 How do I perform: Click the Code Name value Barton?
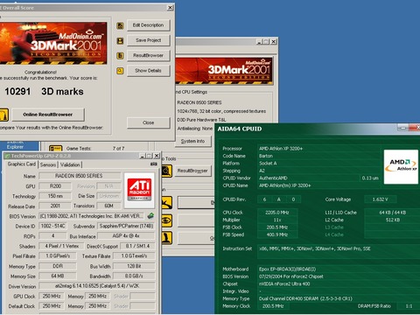coord(266,156)
